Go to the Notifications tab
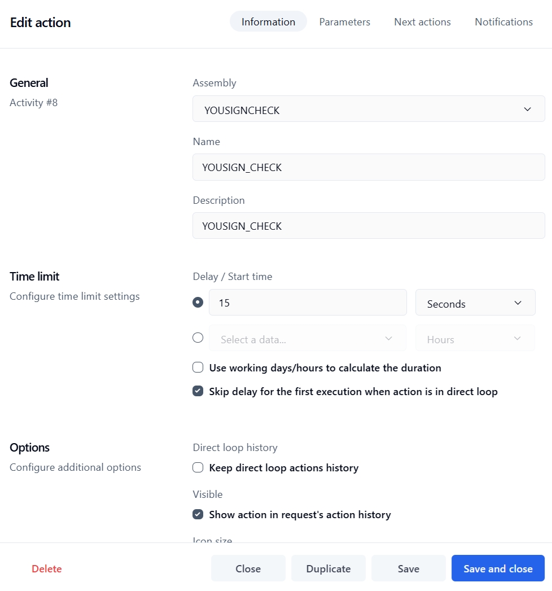The image size is (552, 591). [503, 22]
